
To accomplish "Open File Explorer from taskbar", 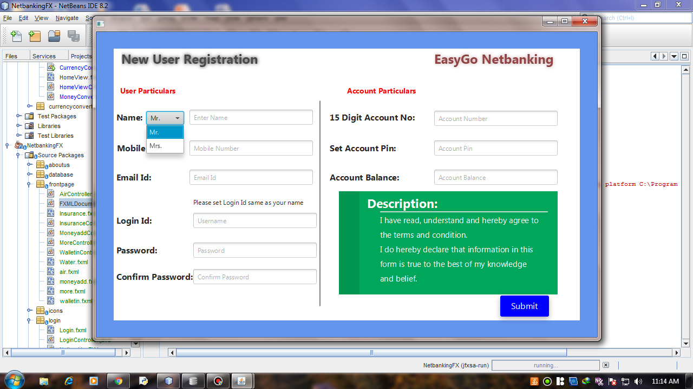I will 44,381.
